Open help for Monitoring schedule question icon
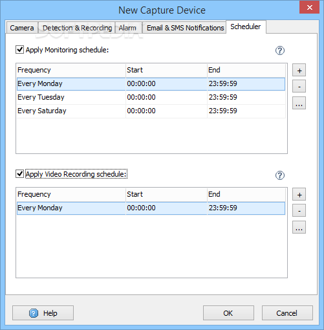The height and width of the screenshot is (330, 324). click(280, 50)
